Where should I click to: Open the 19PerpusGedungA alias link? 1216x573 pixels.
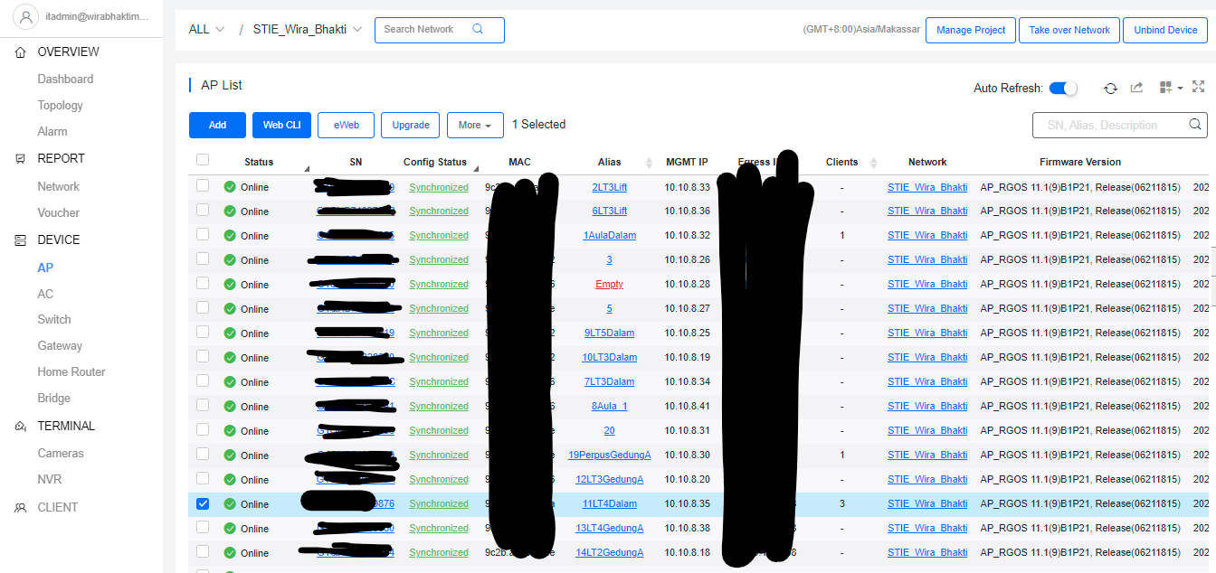pyautogui.click(x=609, y=455)
